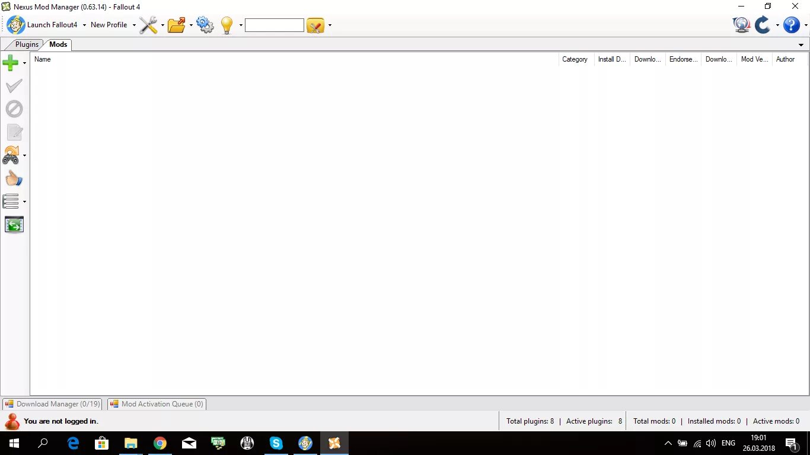810x455 pixels.
Task: Click the green export window icon
Action: point(14,225)
